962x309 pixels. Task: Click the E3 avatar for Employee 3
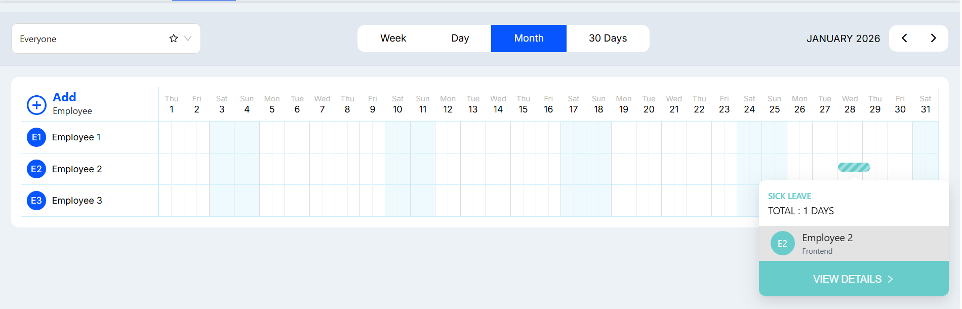[36, 201]
